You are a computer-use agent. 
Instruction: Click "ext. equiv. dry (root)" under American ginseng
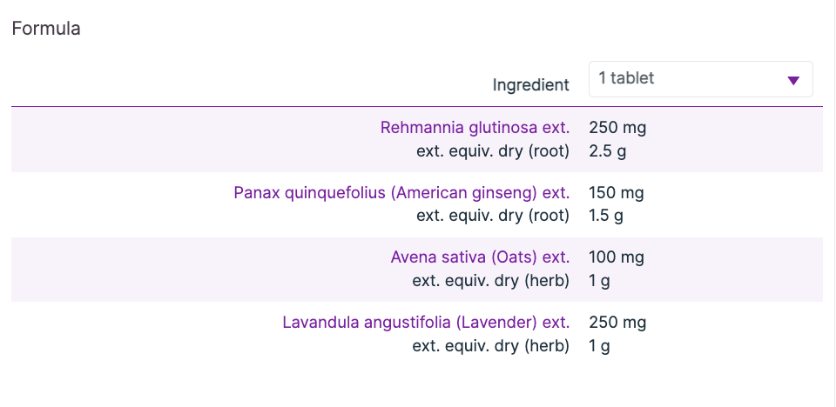pyautogui.click(x=493, y=216)
